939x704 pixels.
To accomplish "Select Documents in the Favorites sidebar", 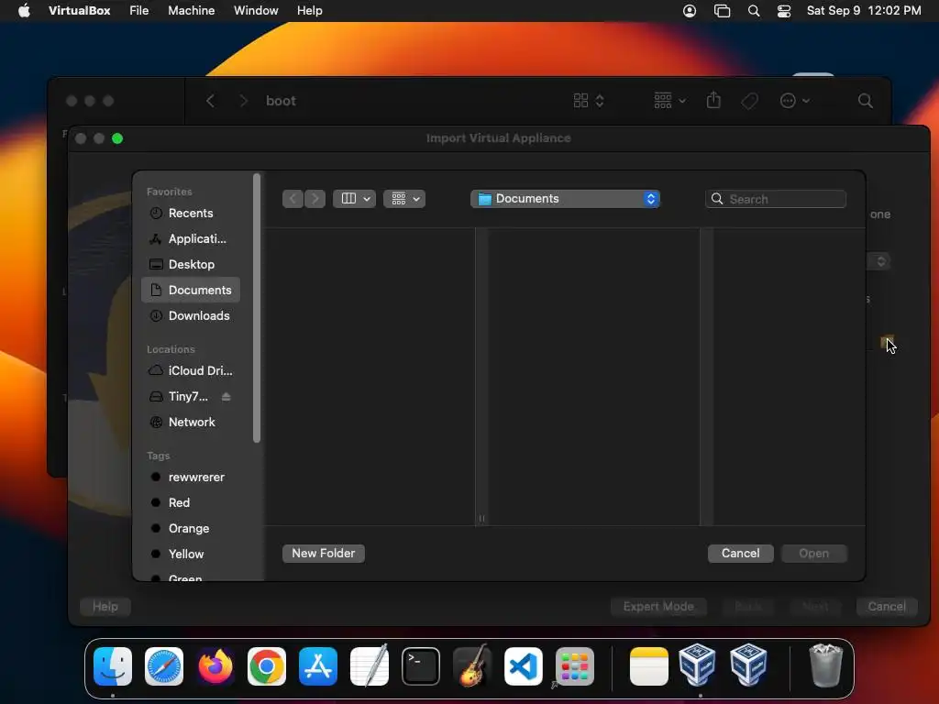I will 191,290.
